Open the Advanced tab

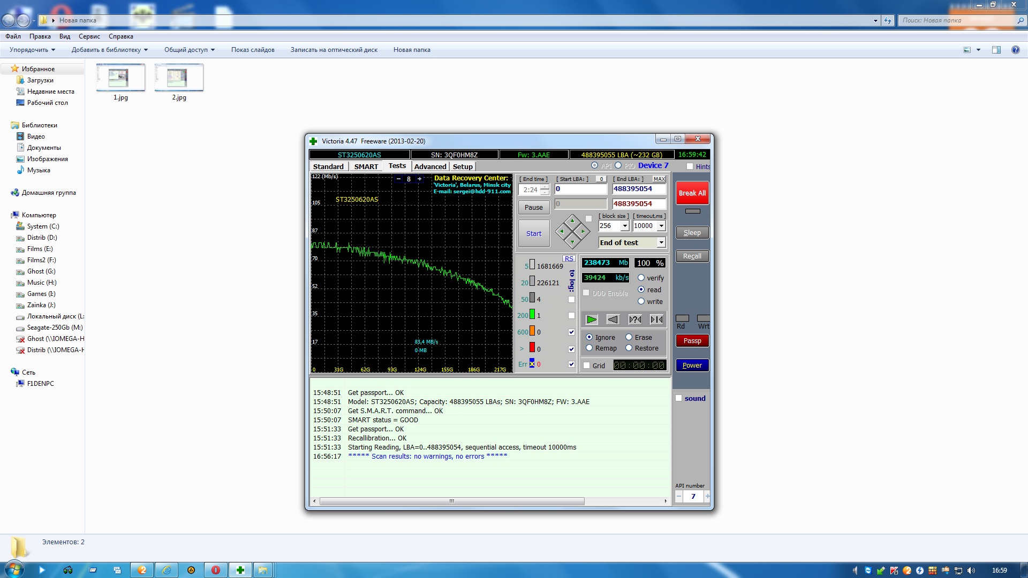(430, 166)
